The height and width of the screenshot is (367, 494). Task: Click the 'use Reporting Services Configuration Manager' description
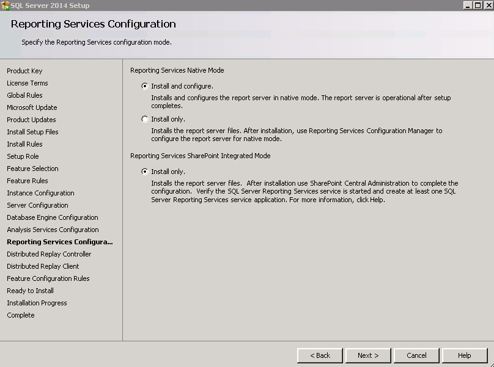[297, 135]
